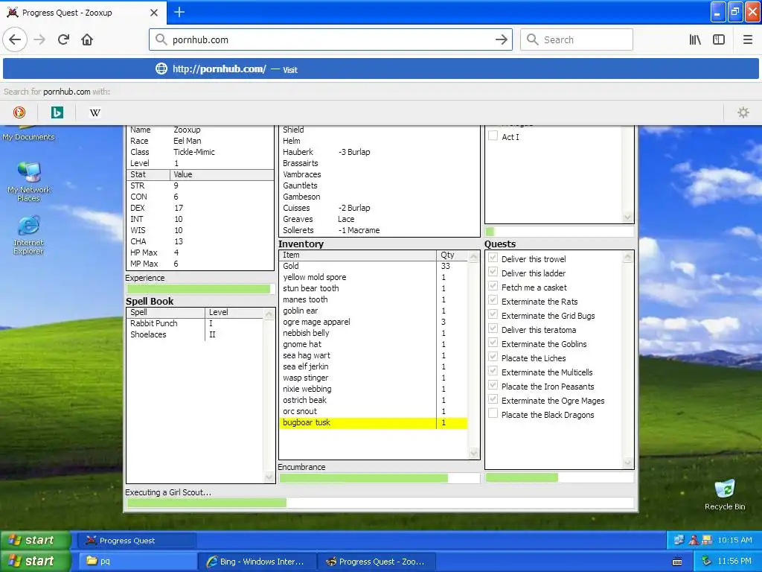Click the Level column header in Spell Book
The image size is (762, 572).
234,312
